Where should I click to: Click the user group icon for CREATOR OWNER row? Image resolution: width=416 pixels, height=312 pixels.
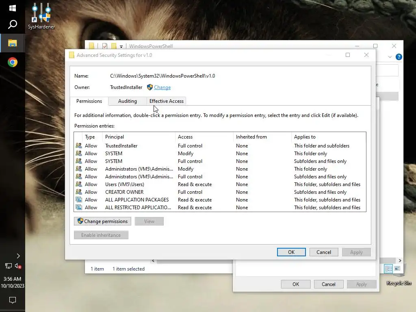(x=79, y=192)
